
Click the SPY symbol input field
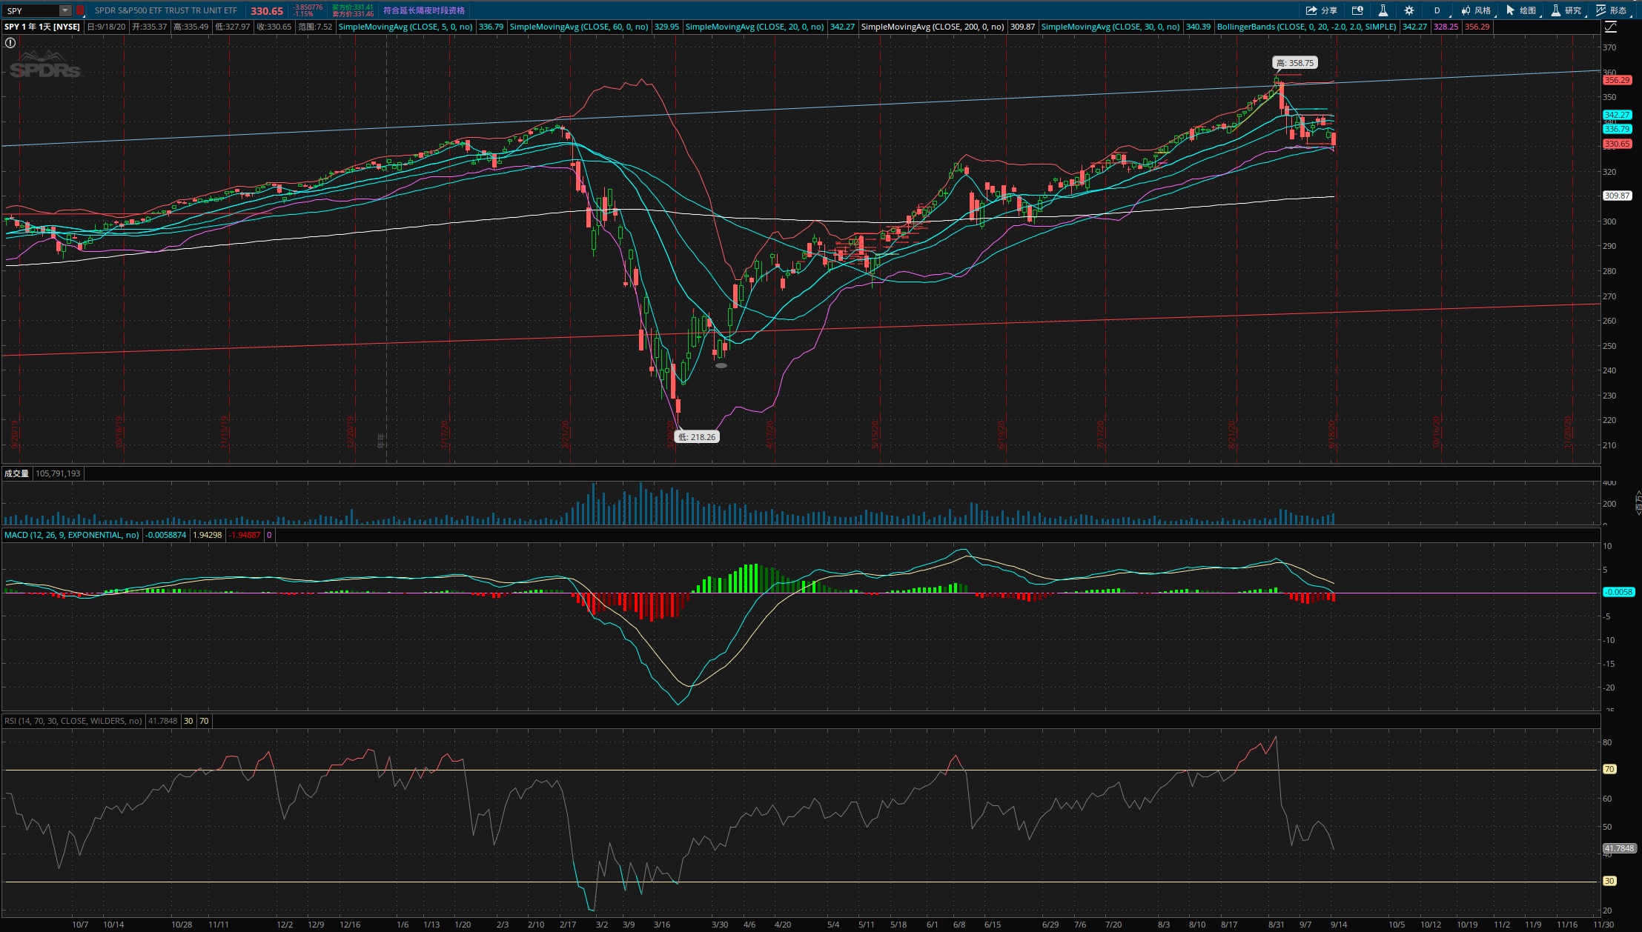31,10
